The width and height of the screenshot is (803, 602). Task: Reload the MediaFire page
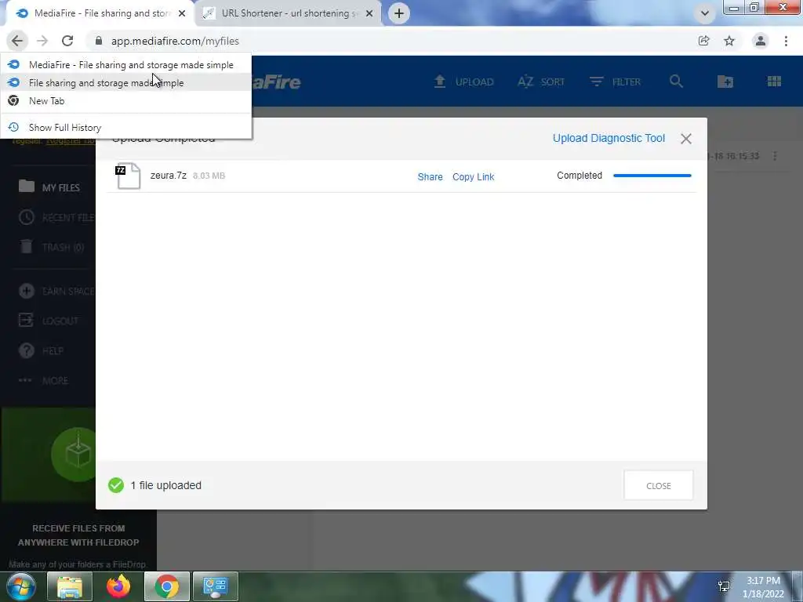tap(67, 41)
